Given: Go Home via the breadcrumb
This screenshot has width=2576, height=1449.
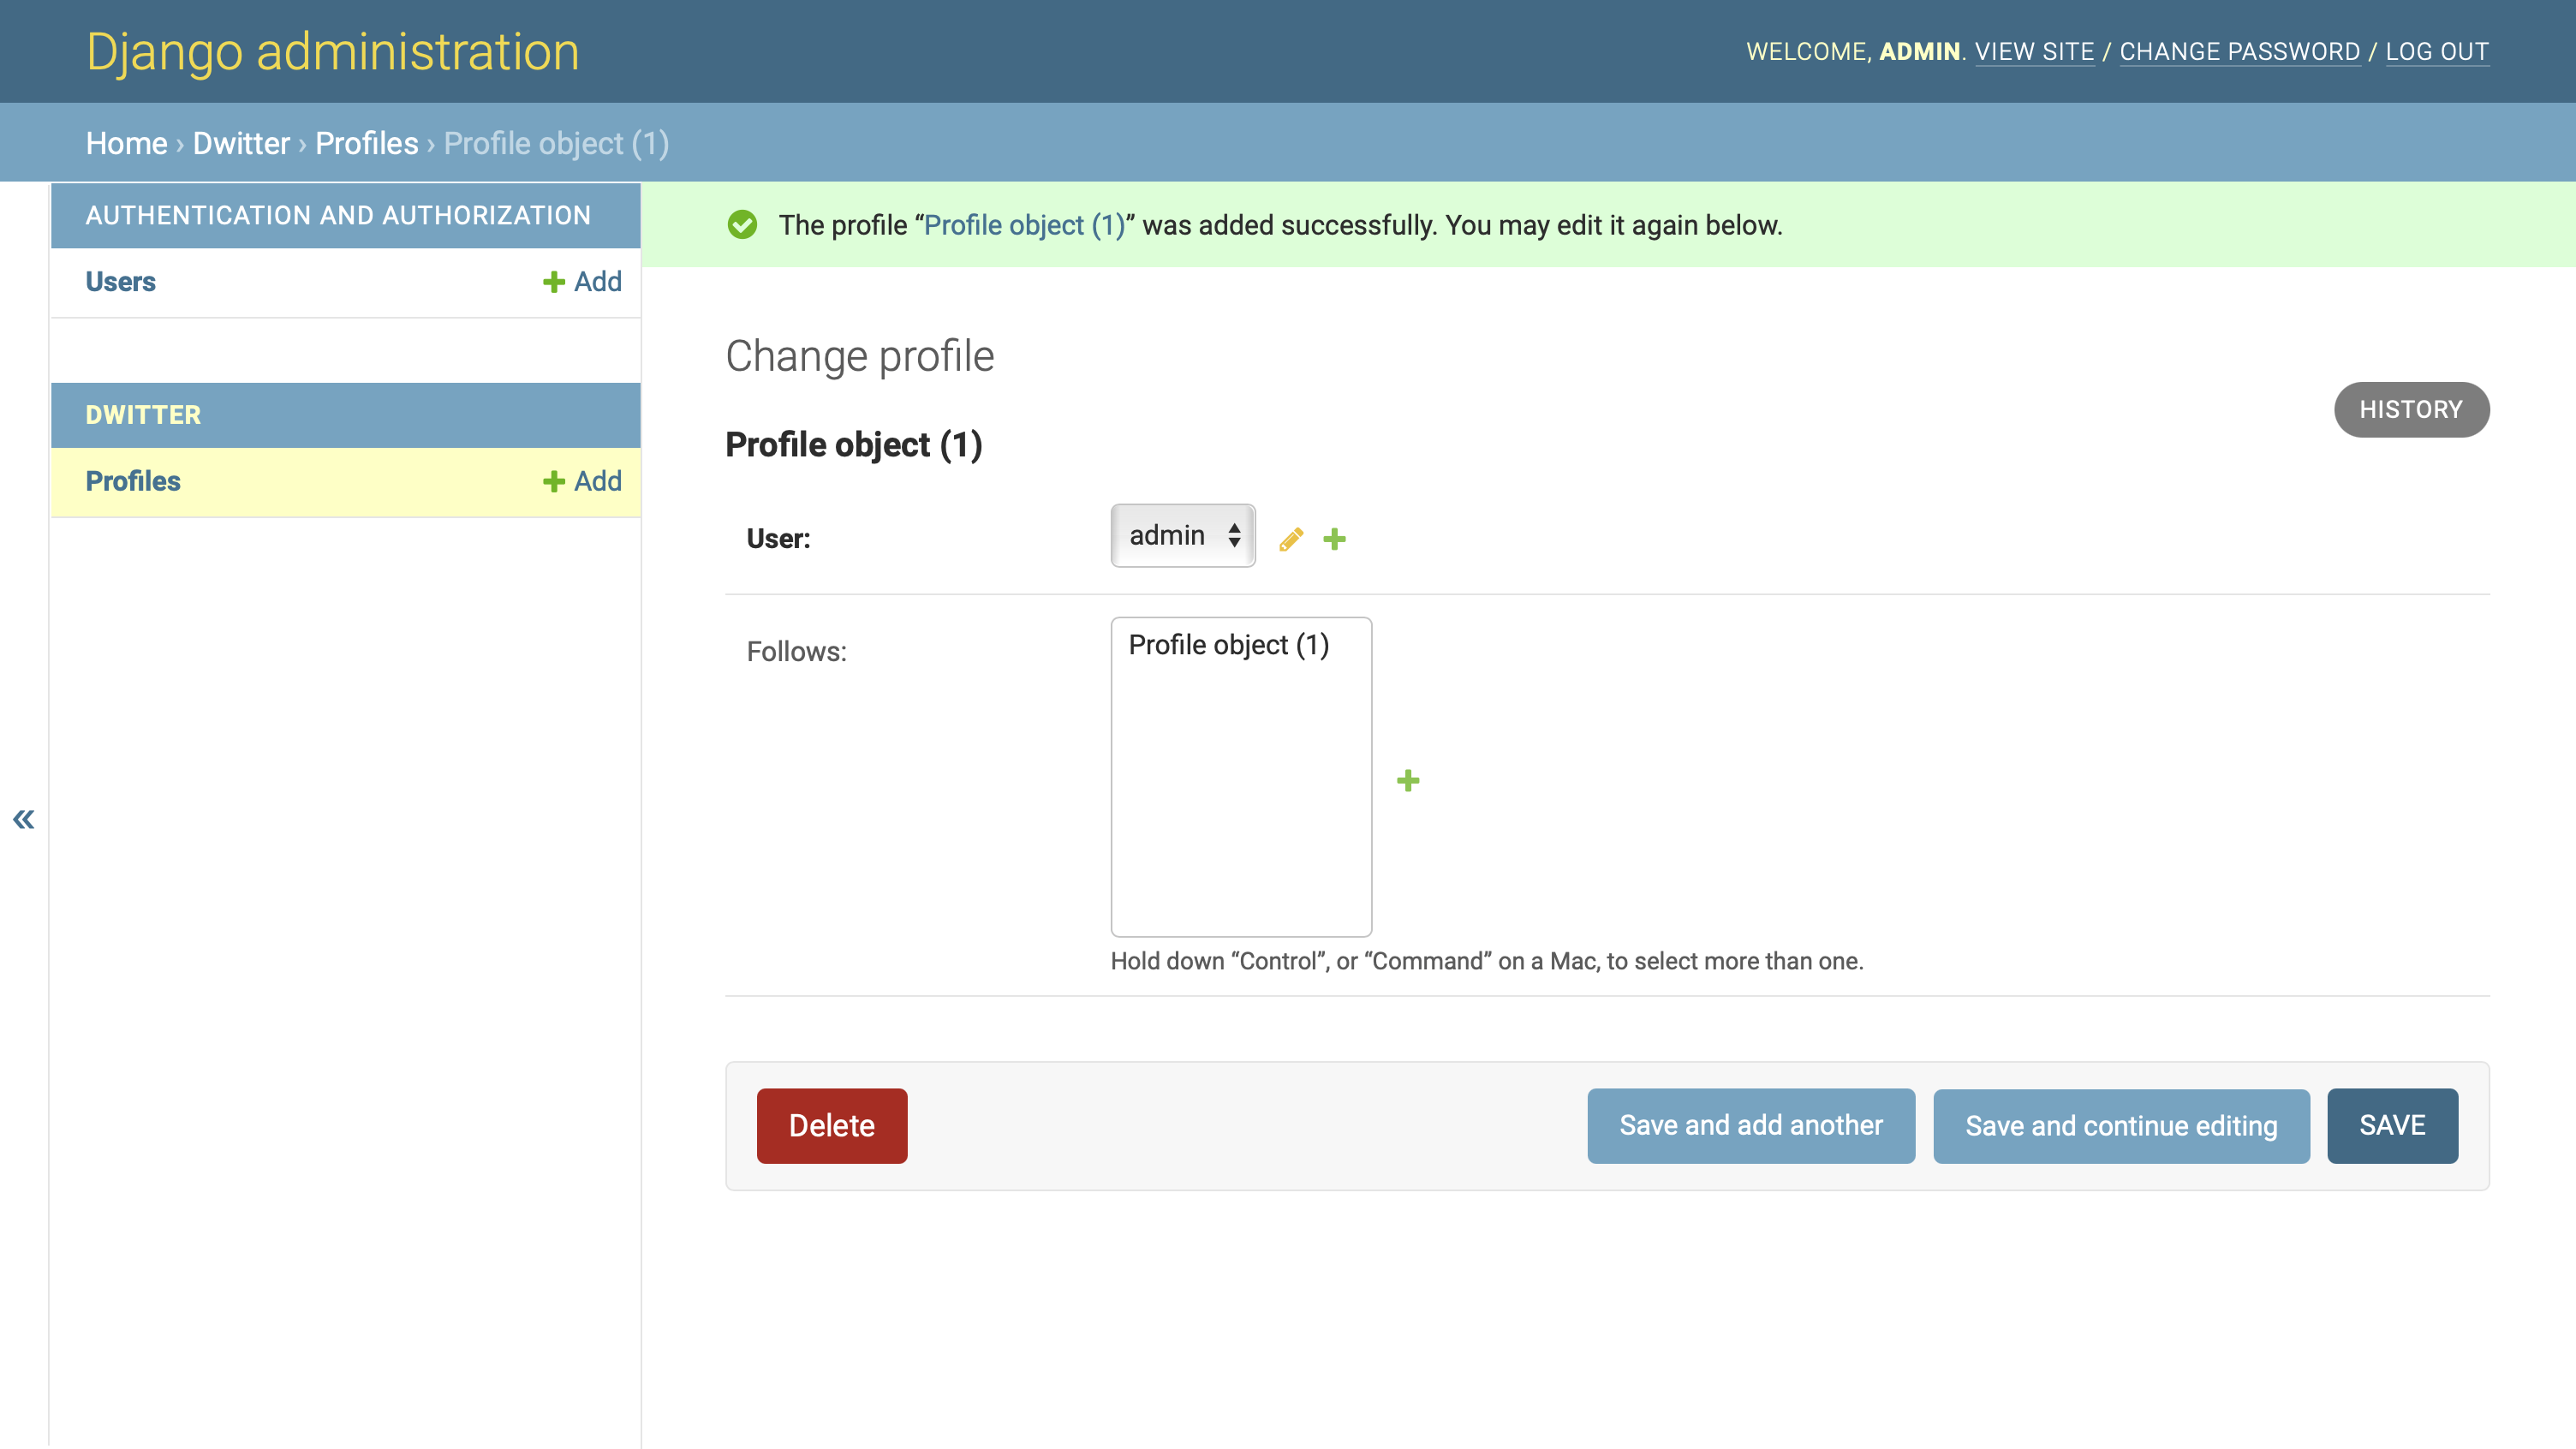Looking at the screenshot, I should tap(126, 143).
